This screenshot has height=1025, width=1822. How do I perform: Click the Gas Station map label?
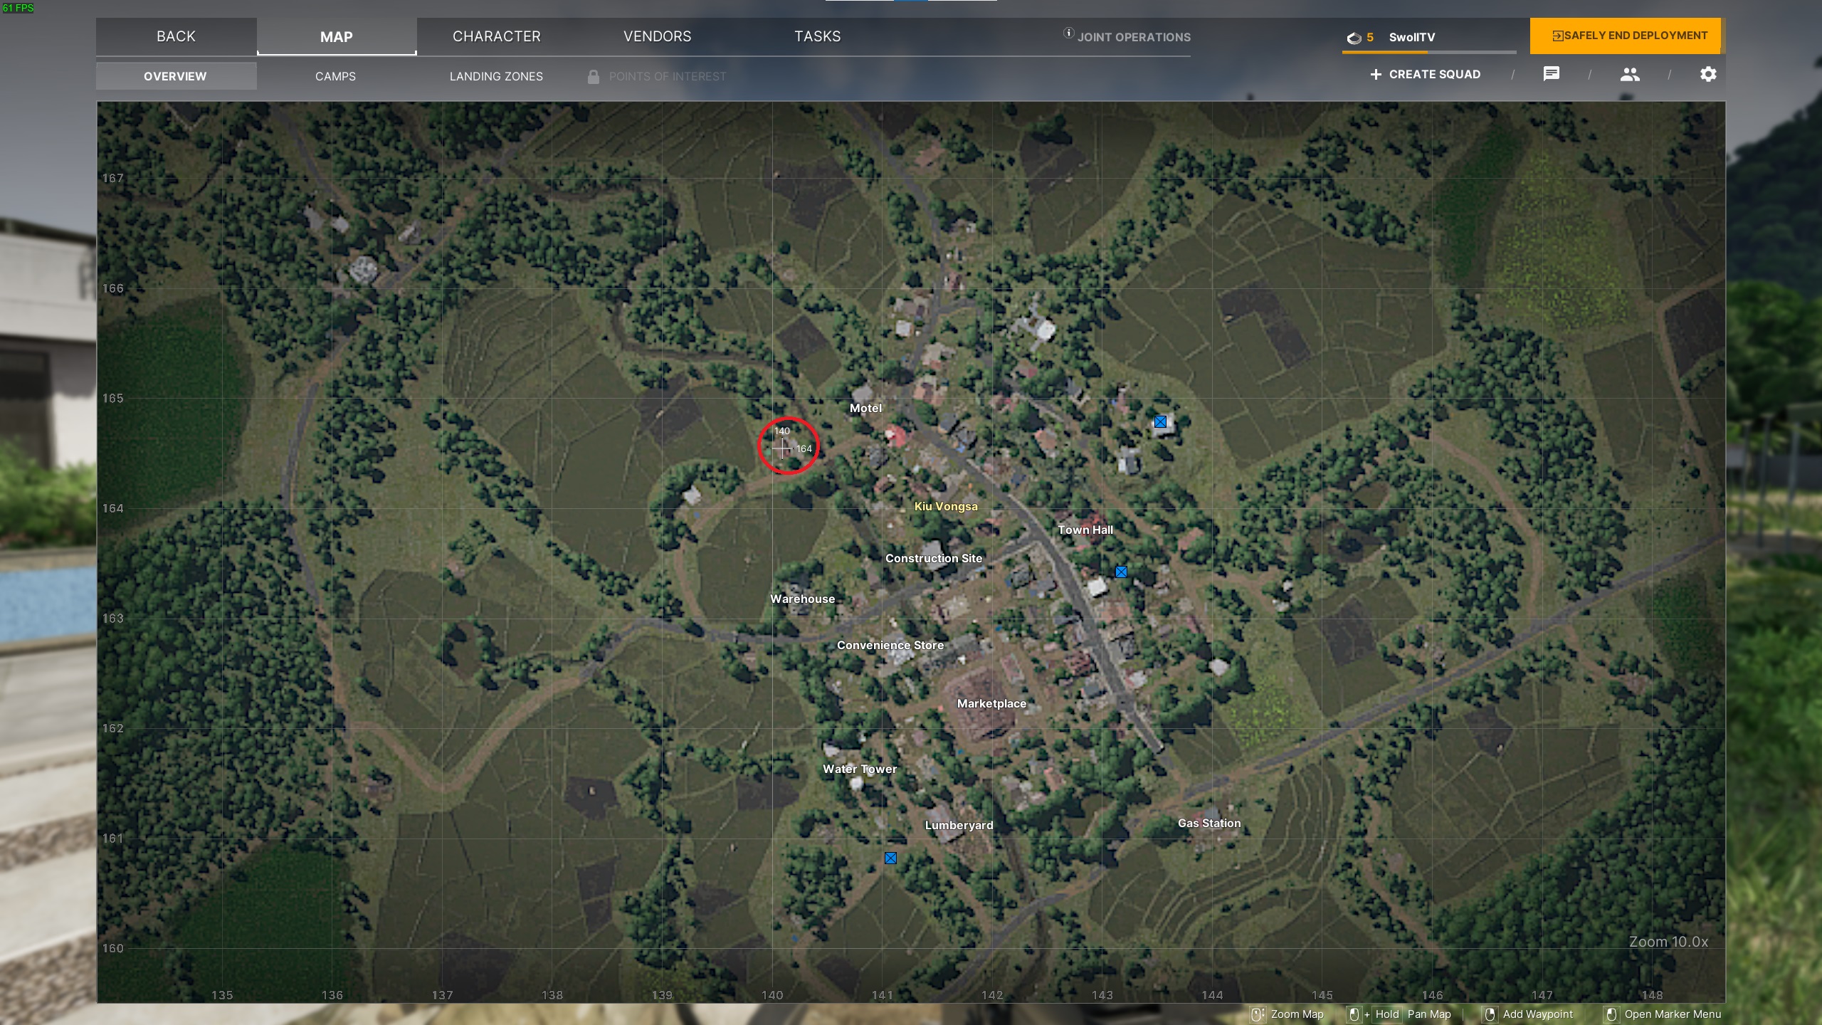pyautogui.click(x=1208, y=823)
